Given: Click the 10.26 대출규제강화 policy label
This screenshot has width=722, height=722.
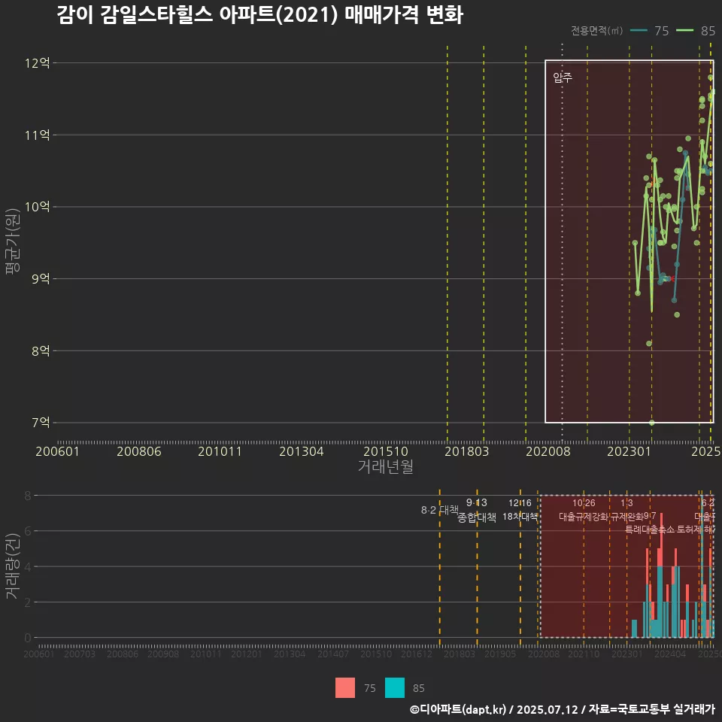Looking at the screenshot, I should tap(584, 510).
